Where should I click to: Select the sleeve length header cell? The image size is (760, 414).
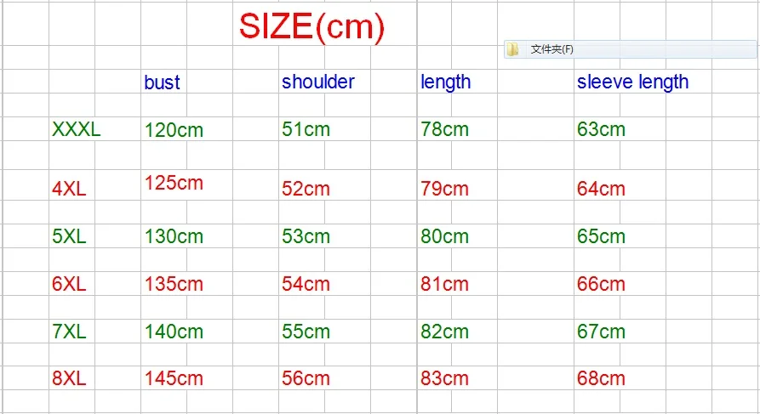pos(632,82)
